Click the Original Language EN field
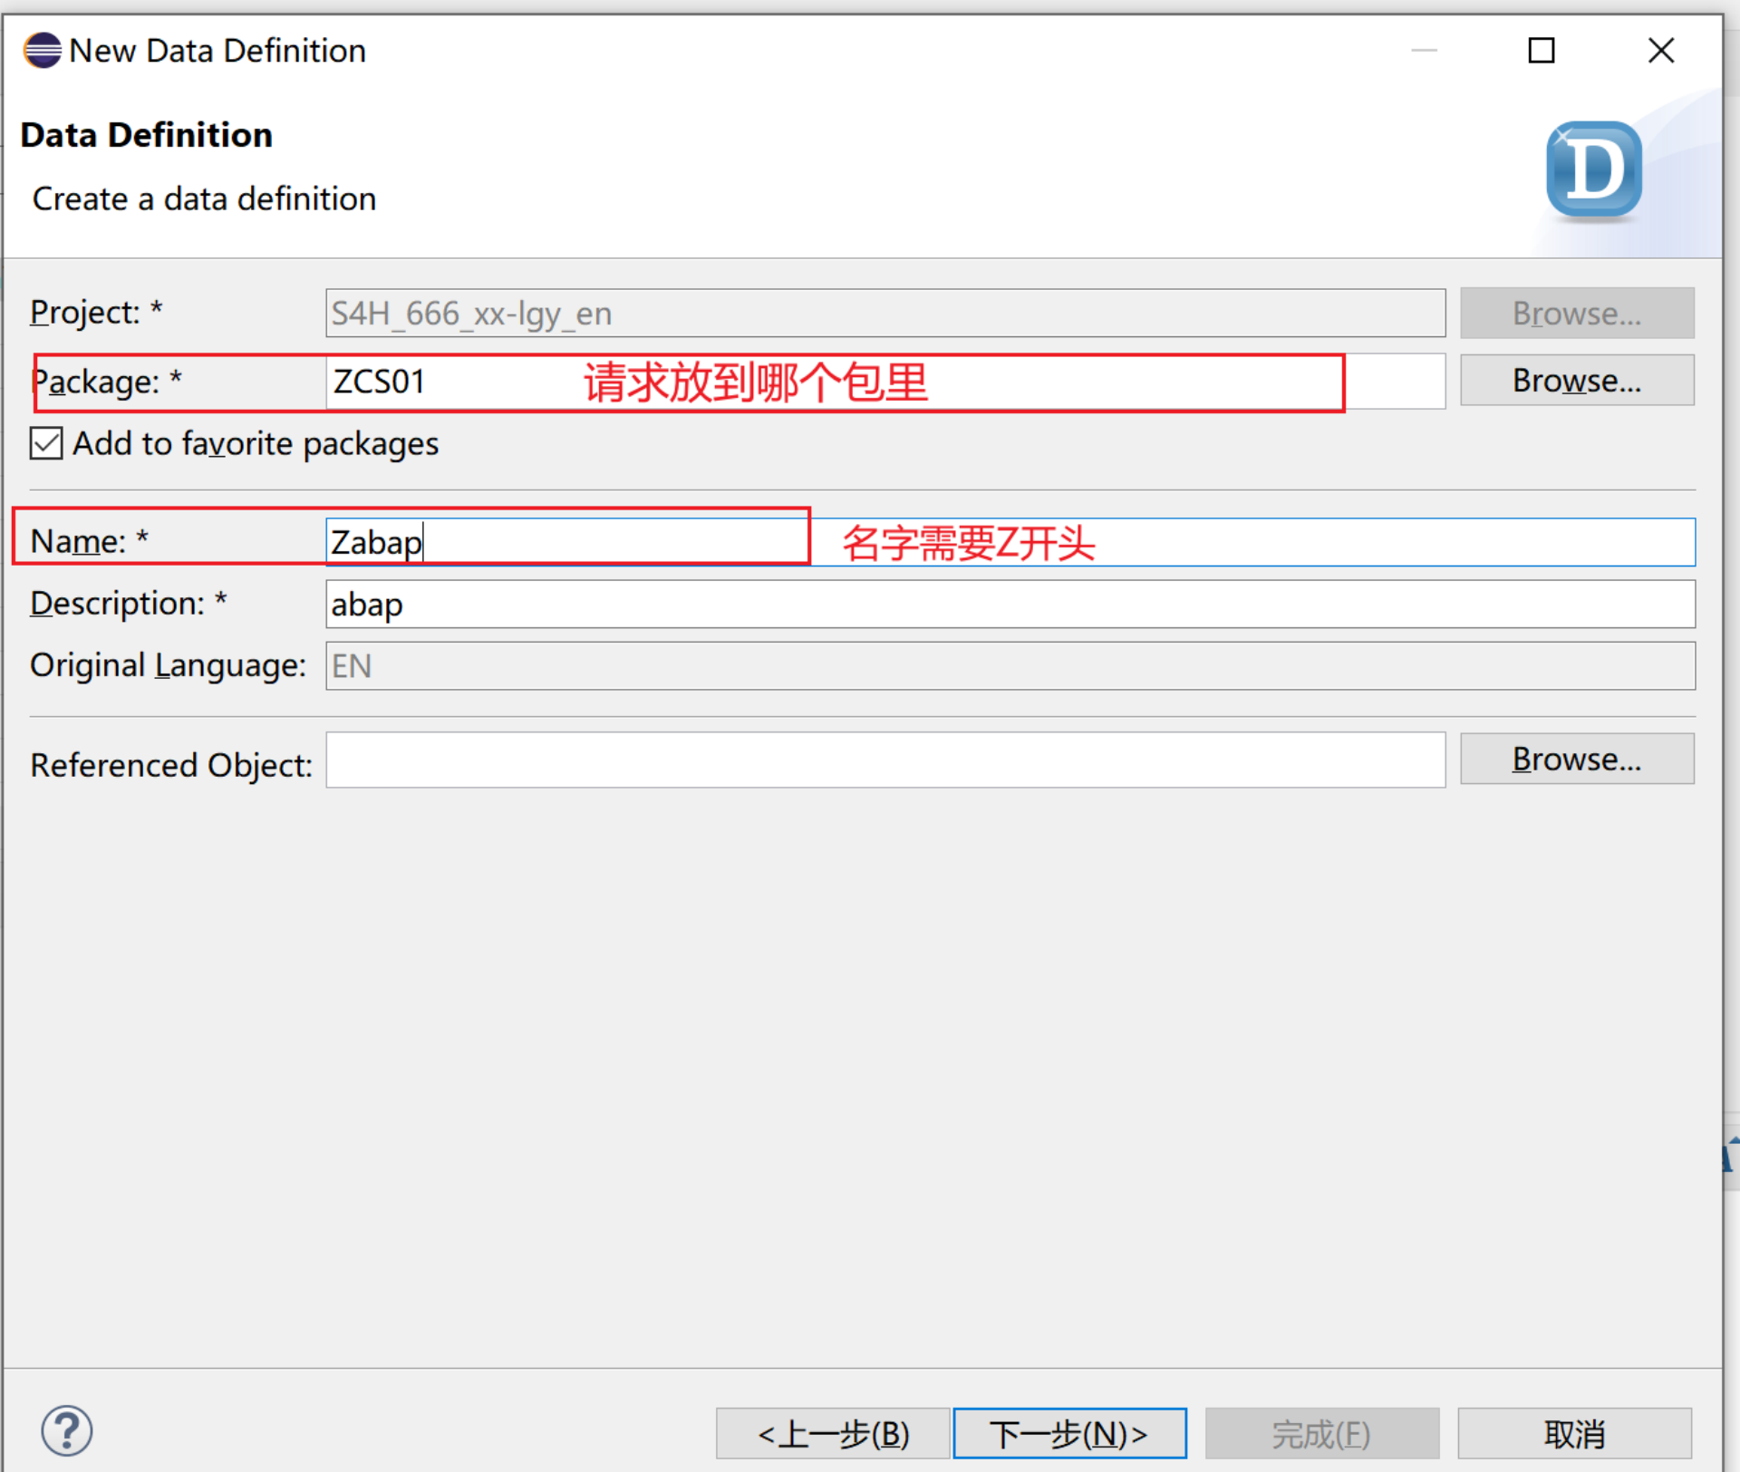Viewport: 1740px width, 1472px height. pyautogui.click(x=1009, y=666)
